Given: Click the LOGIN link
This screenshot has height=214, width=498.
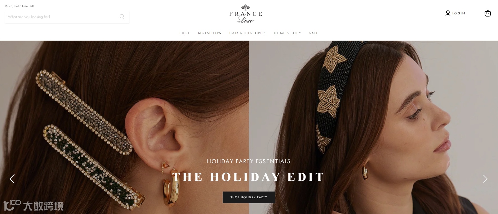Looking at the screenshot, I should [x=459, y=13].
